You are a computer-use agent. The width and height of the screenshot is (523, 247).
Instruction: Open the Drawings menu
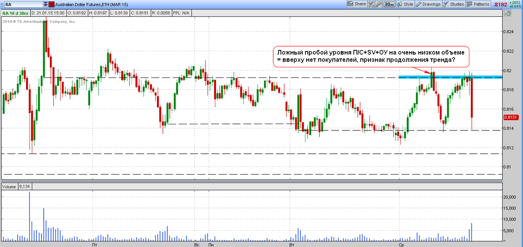point(428,4)
